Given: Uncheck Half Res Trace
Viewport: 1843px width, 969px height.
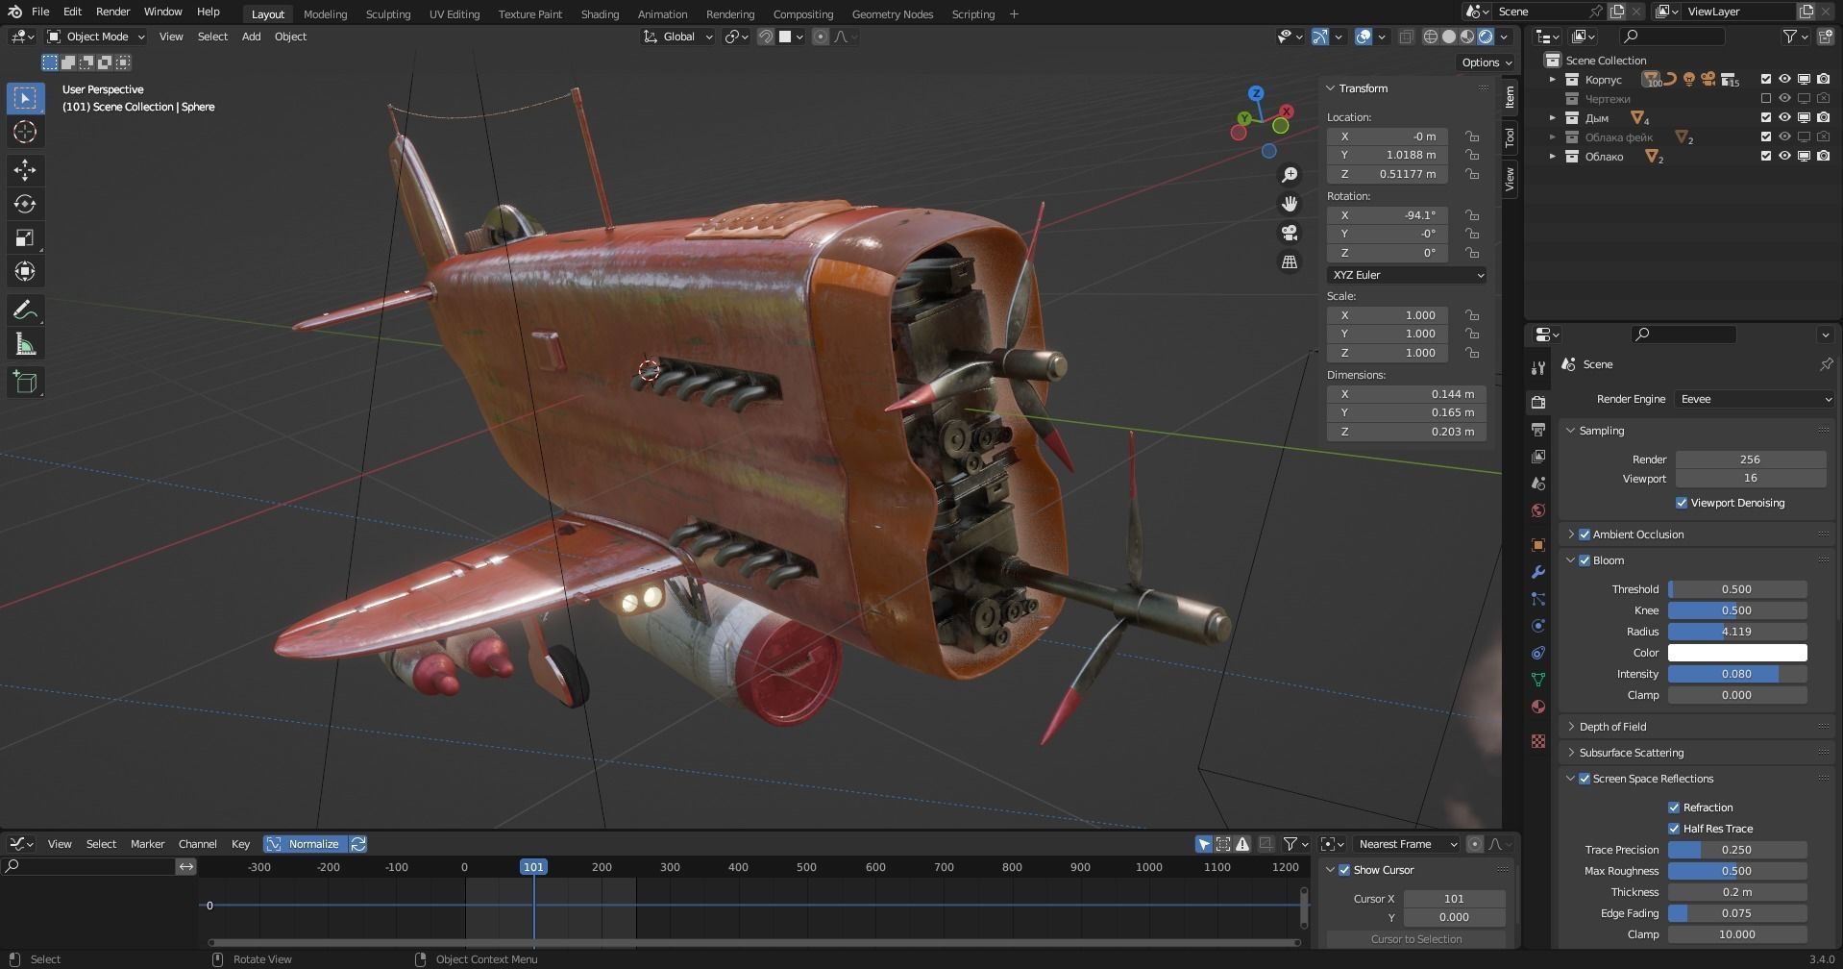Looking at the screenshot, I should pyautogui.click(x=1674, y=829).
